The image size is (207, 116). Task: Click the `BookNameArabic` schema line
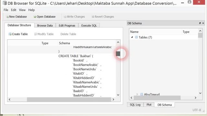(x=87, y=65)
